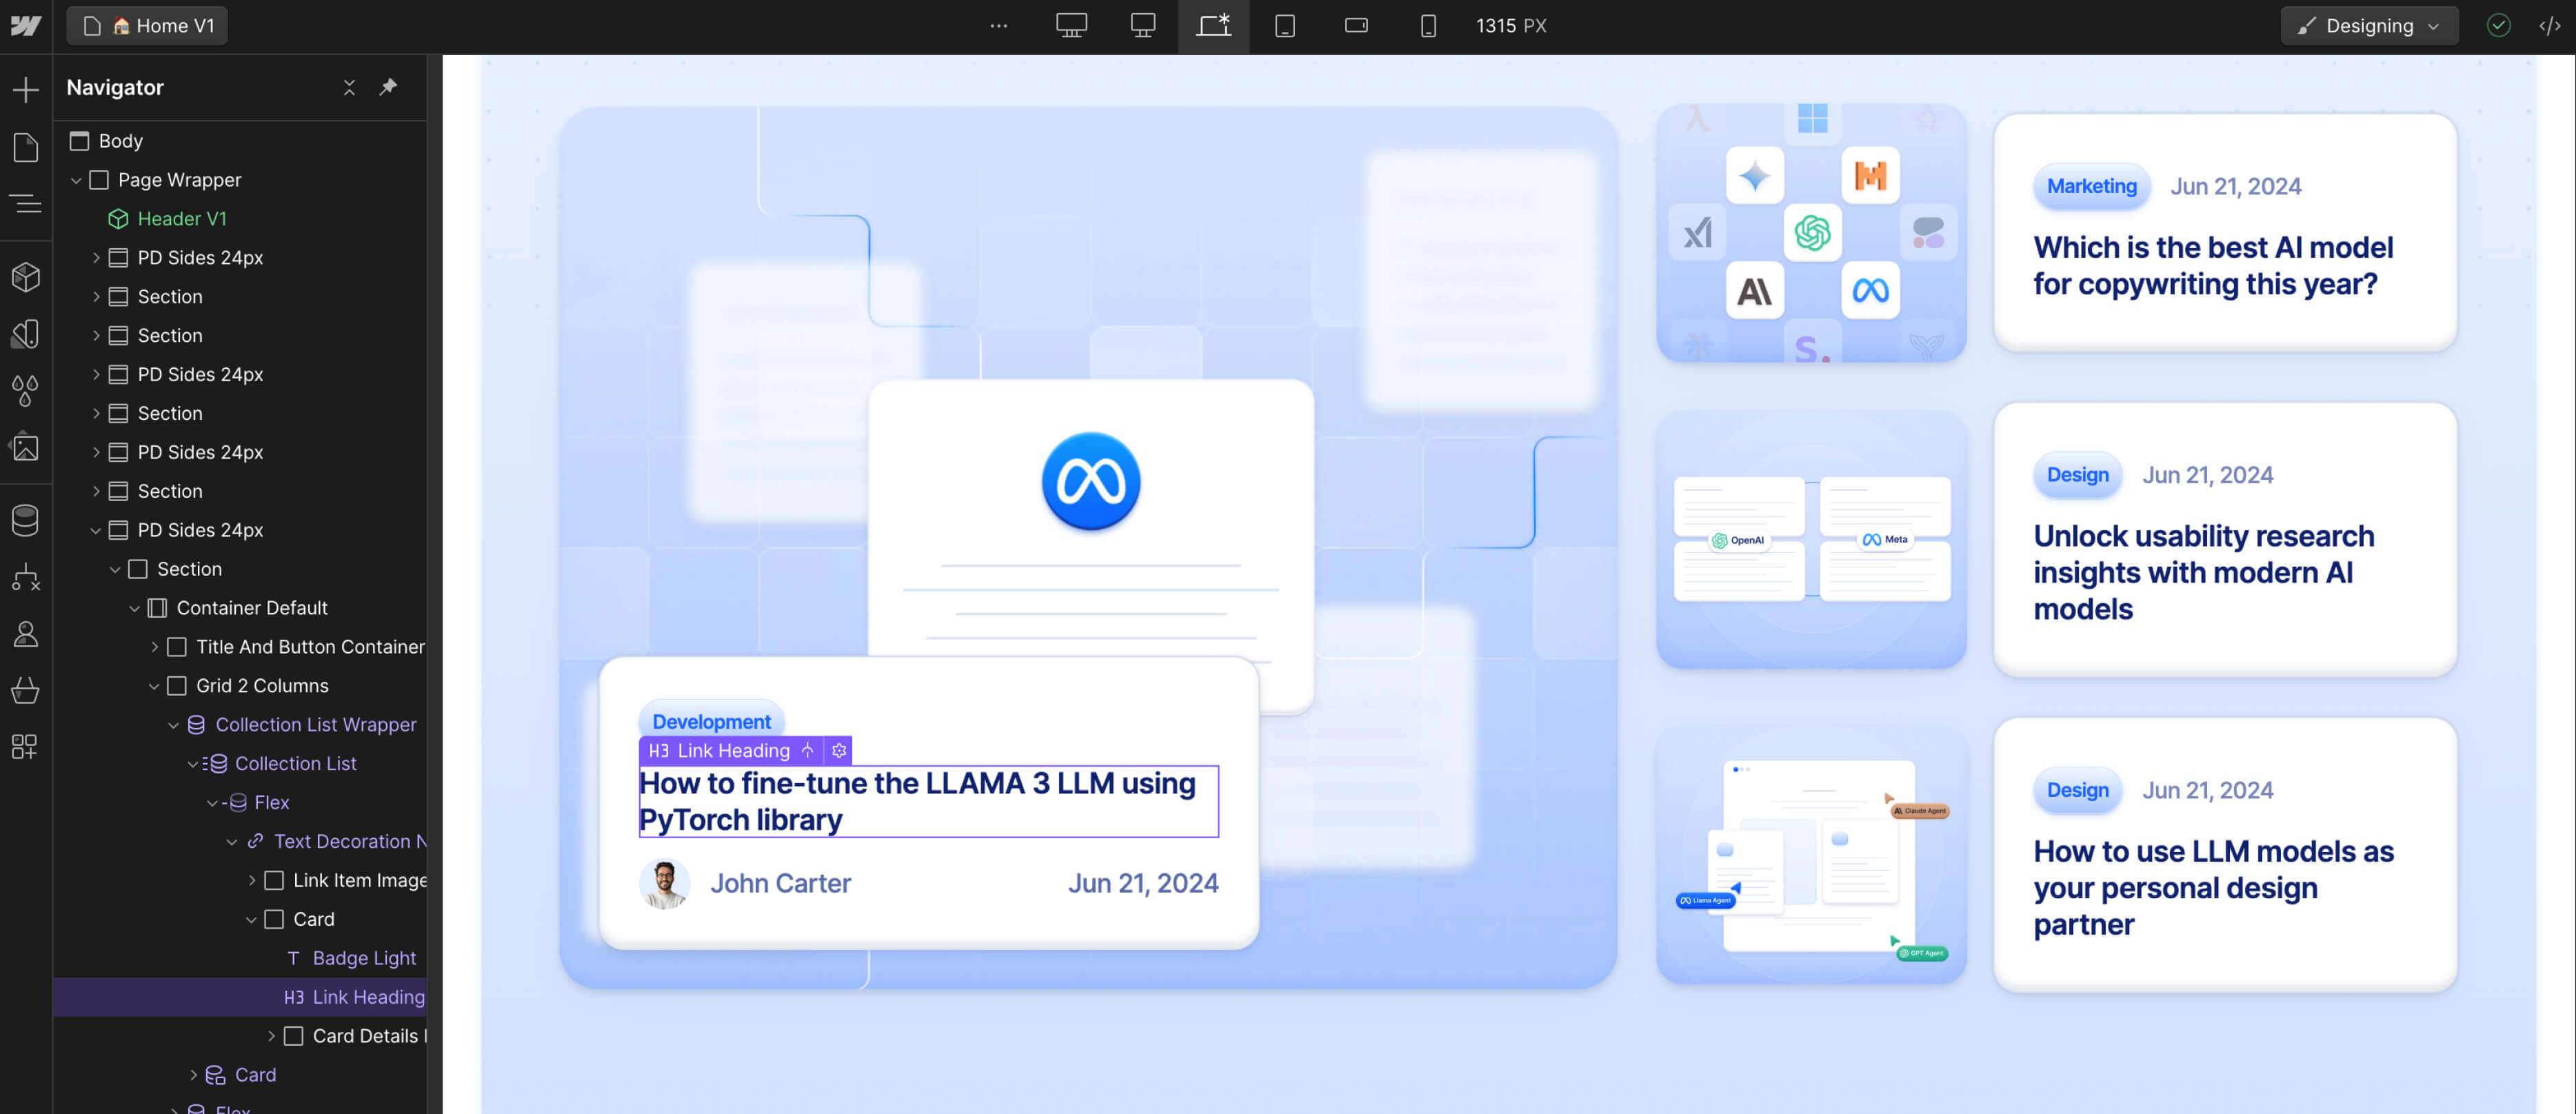Screen dimensions: 2576x1114
Task: Open the Pages panel icon
Action: coord(26,147)
